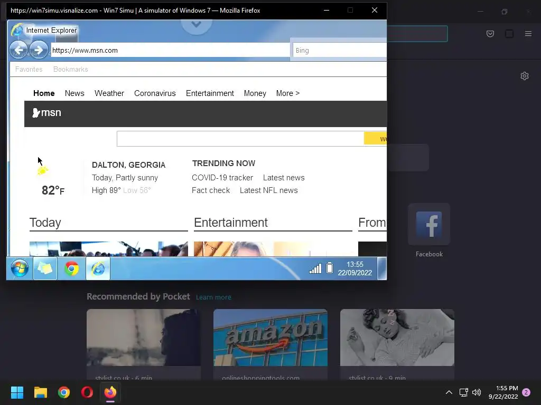
Task: Check the Win7 network signal bars icon
Action: point(315,268)
